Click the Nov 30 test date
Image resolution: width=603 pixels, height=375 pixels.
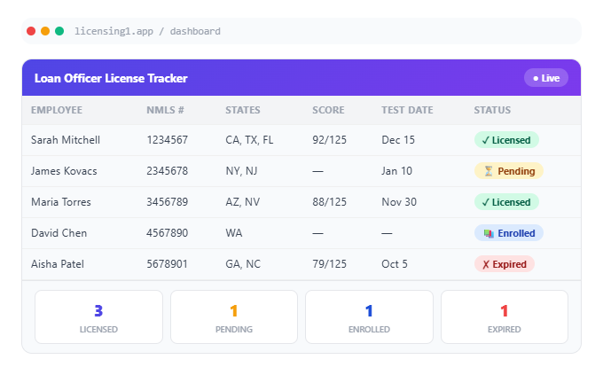399,202
